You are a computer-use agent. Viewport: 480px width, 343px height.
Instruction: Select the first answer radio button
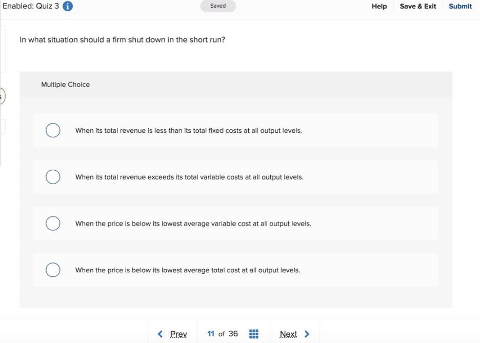[53, 130]
